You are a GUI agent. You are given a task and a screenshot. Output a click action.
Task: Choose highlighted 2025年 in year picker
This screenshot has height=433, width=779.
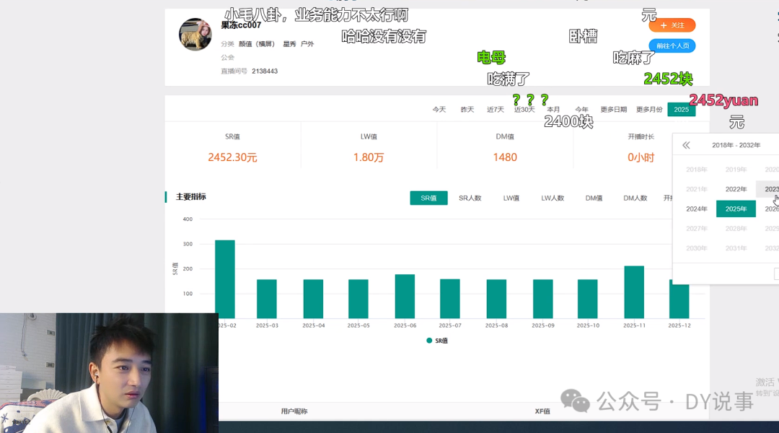click(736, 209)
